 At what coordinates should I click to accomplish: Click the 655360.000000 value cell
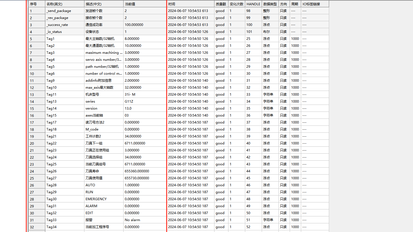pos(145,171)
